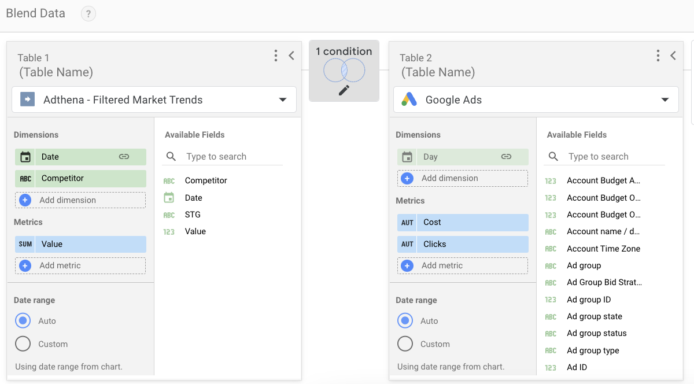Screen dimensions: 694x384
Task: Click AUT aggregation icon on Cost metric
Action: pos(408,223)
